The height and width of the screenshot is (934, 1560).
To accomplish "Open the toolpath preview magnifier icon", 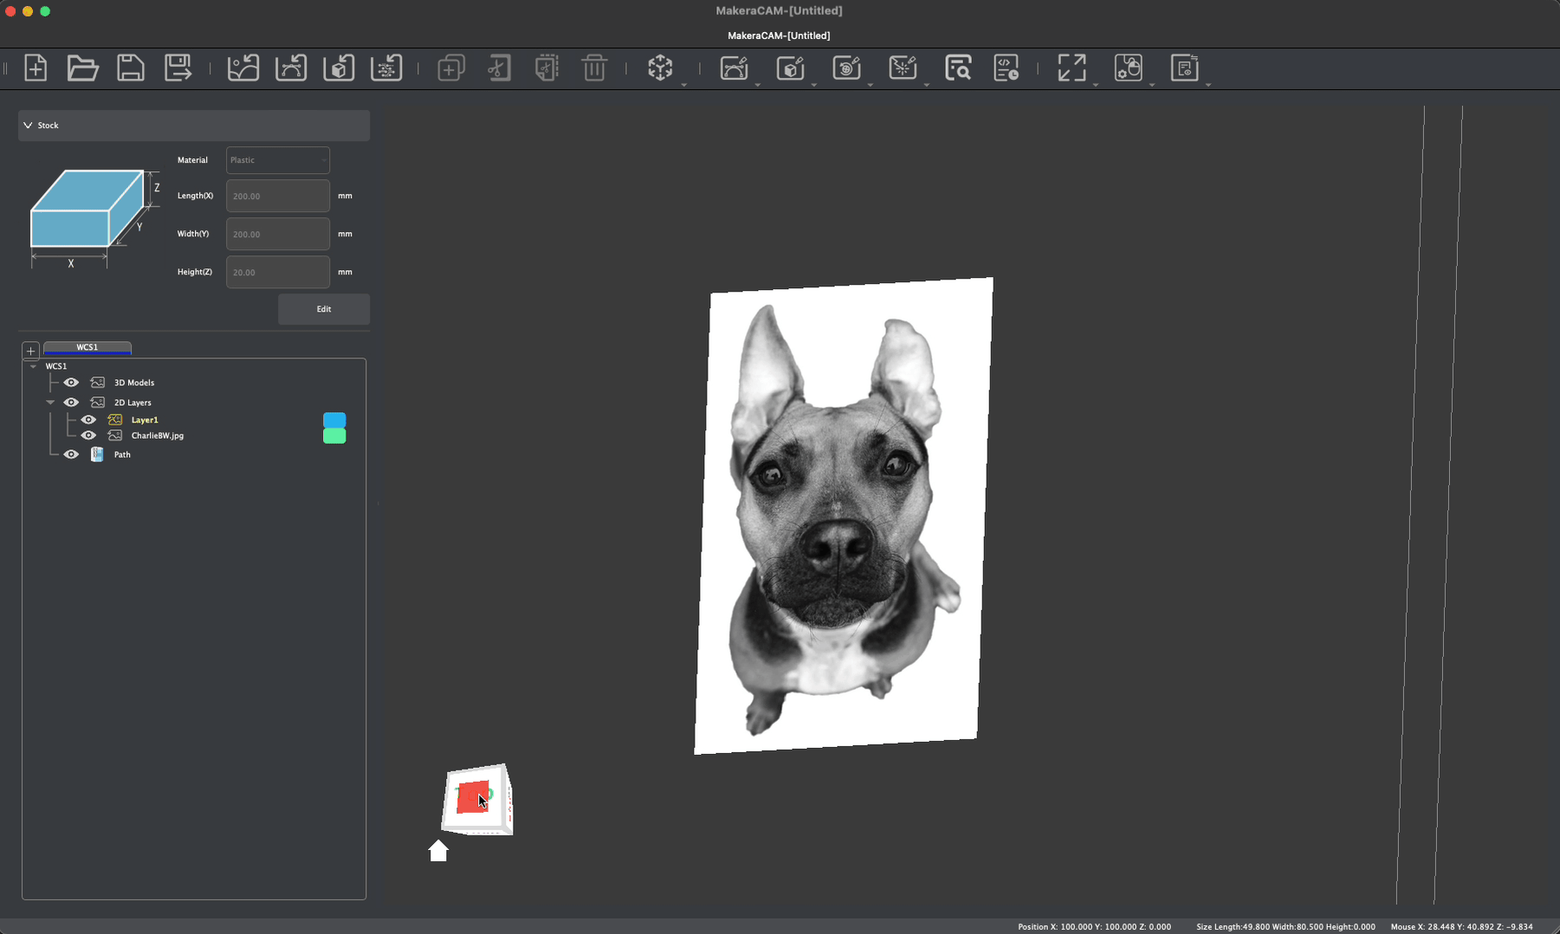I will [958, 68].
